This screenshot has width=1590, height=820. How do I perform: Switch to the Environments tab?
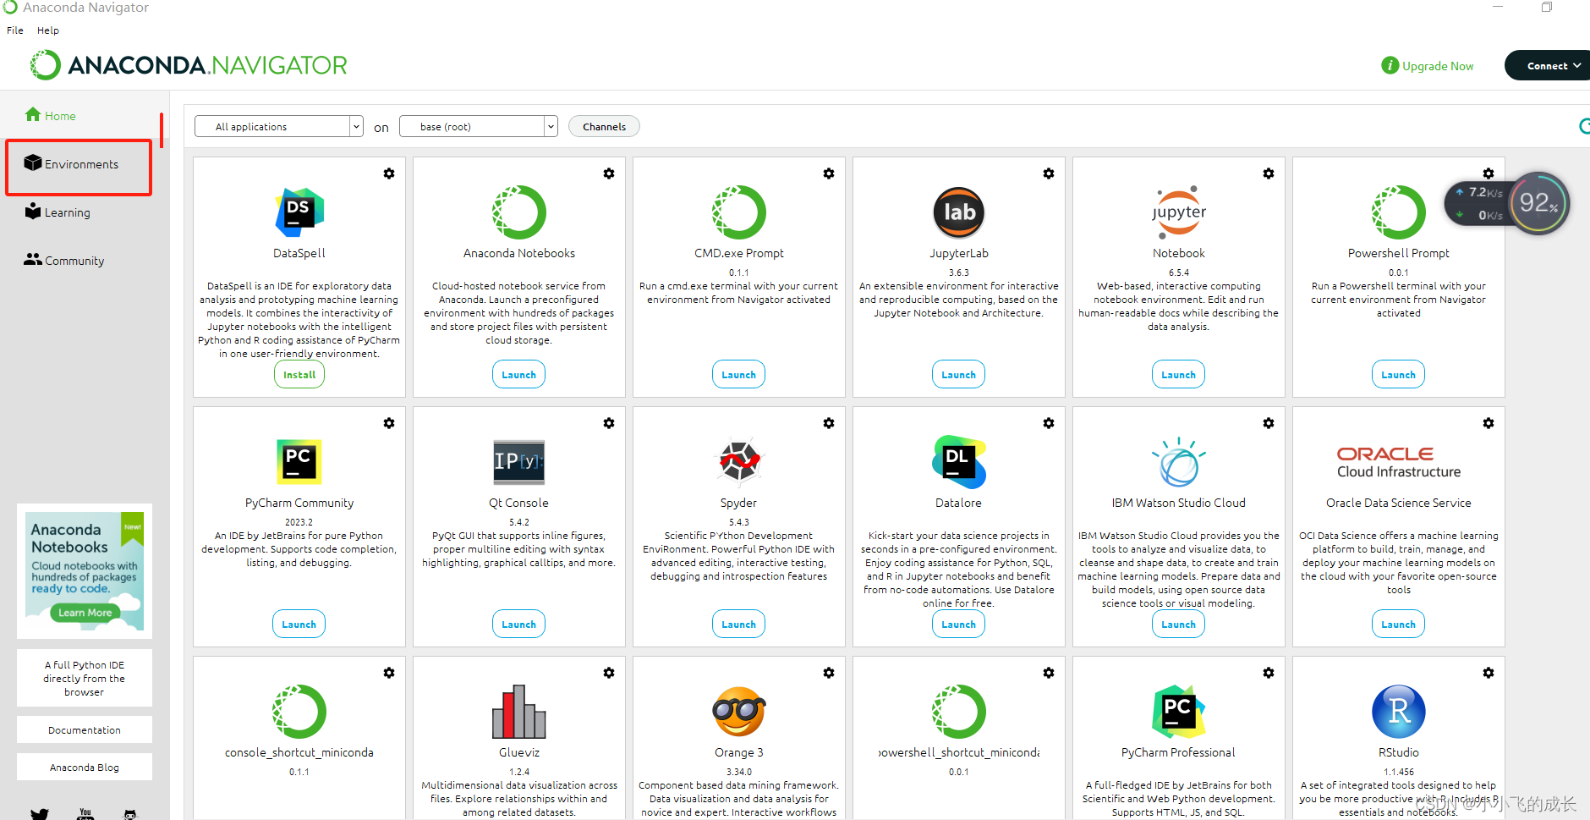pos(79,164)
